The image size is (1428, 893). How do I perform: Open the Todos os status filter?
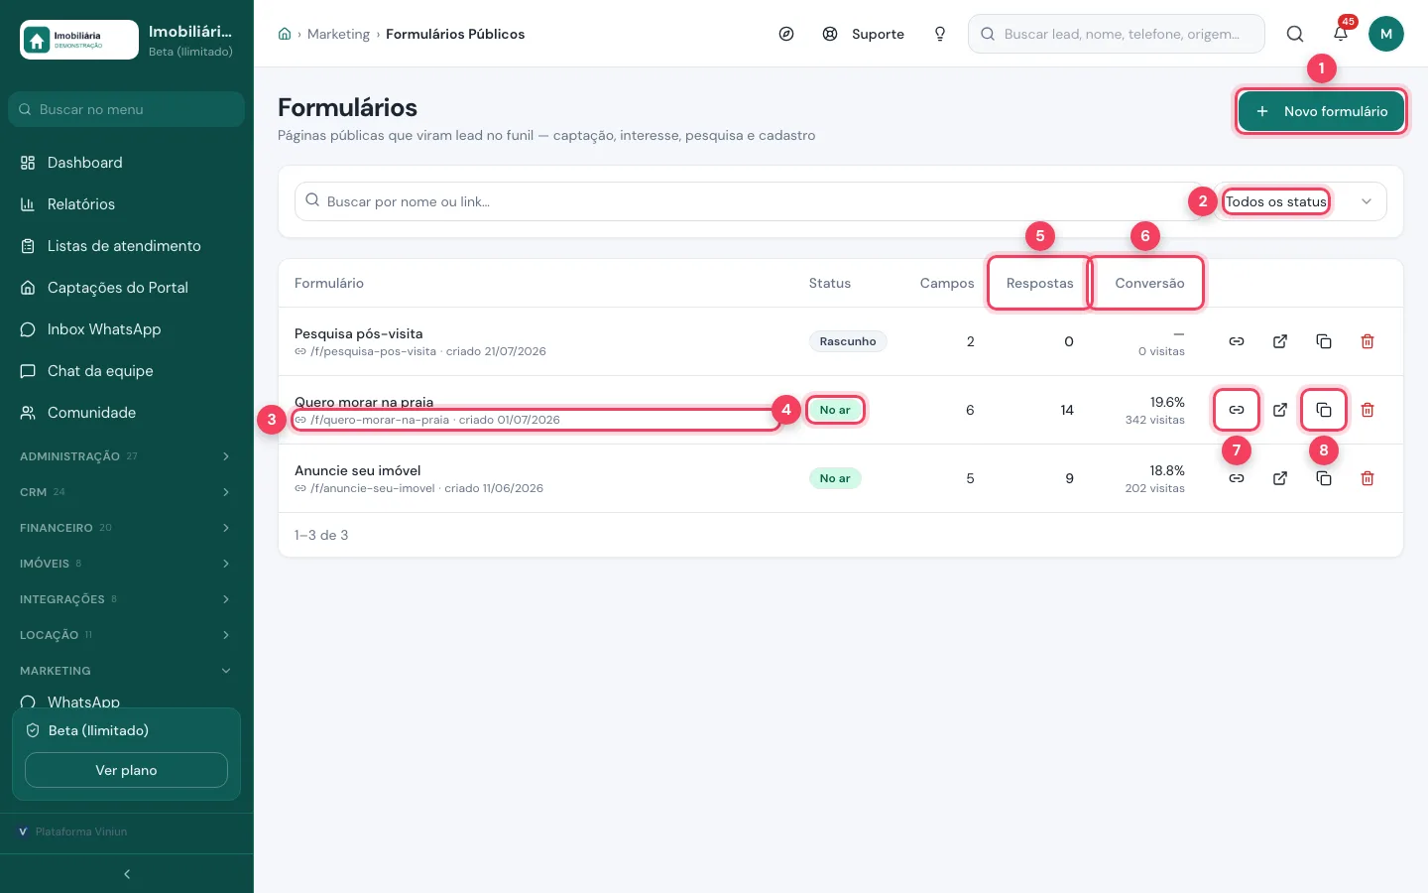1297,201
